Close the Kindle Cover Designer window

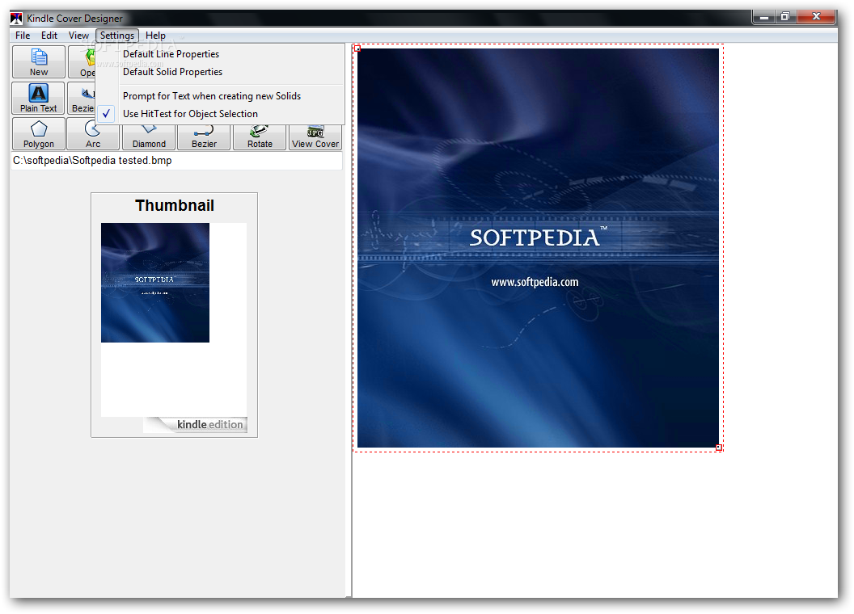[816, 17]
